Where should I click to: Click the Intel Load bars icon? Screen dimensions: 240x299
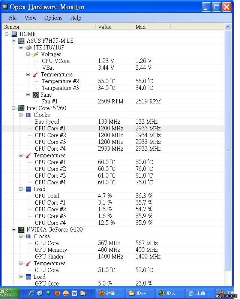pyautogui.click(x=28, y=189)
